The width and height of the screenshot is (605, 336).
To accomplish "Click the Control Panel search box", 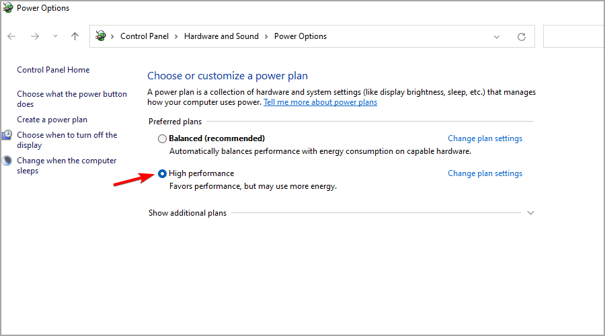I will tap(573, 37).
